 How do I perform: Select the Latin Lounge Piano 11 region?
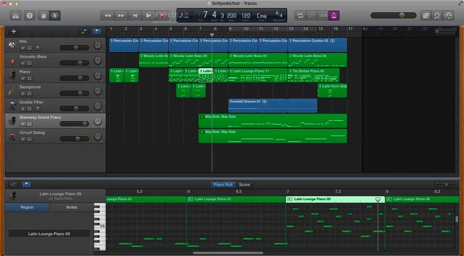(258, 75)
